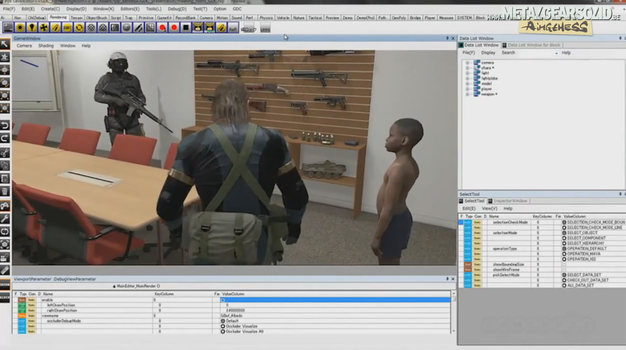Click the copy documents icon in sidebar
This screenshot has height=350, width=626.
(x=5, y=165)
